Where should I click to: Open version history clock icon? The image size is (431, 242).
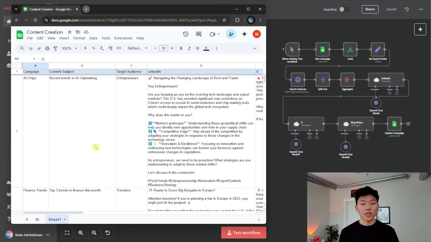[x=186, y=34]
